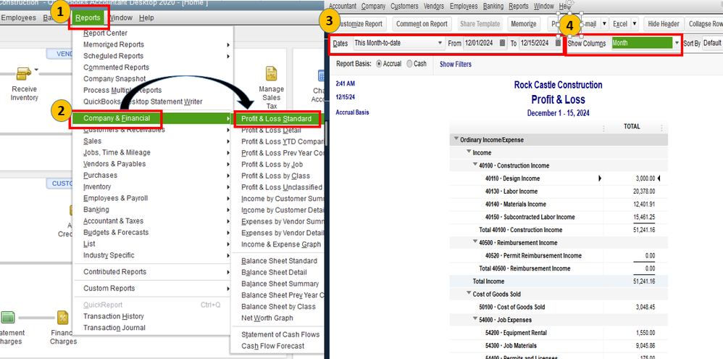723x359 pixels.
Task: Collapse Cost of Goods Sold section
Action: pos(469,293)
